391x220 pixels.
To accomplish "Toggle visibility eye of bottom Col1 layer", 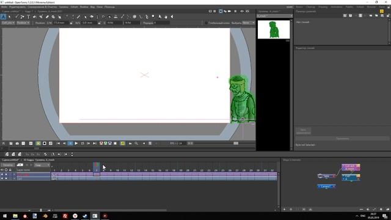I will 2,178.
